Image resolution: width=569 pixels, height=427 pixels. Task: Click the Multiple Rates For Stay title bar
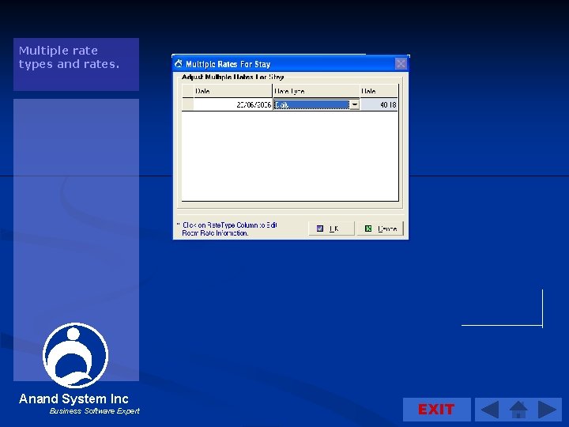(290, 64)
